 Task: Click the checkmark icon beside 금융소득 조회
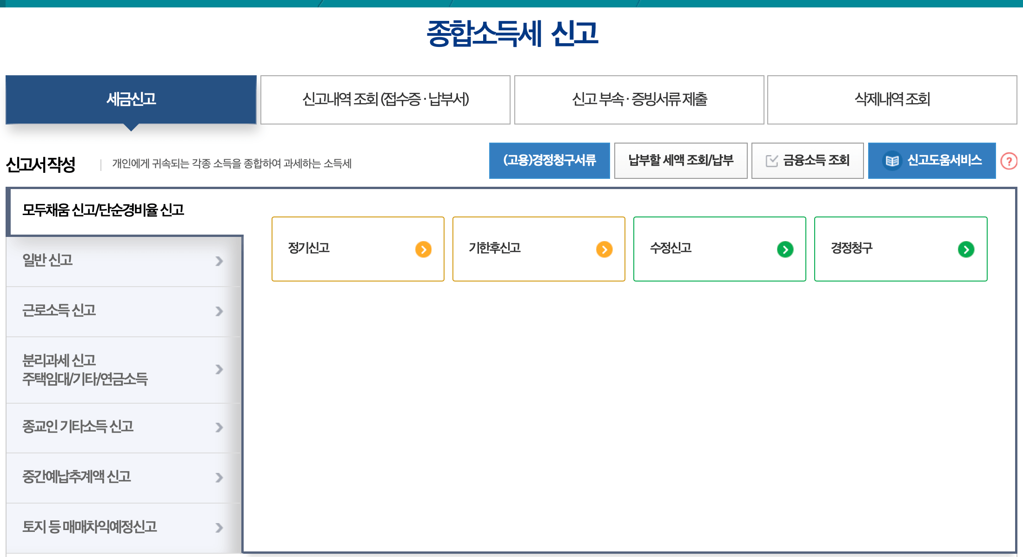pos(771,160)
